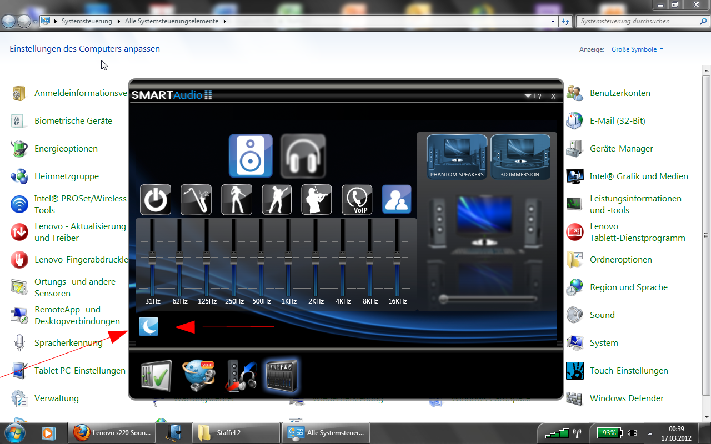
Task: Open the speaker-headphone routing tab
Action: 241,376
